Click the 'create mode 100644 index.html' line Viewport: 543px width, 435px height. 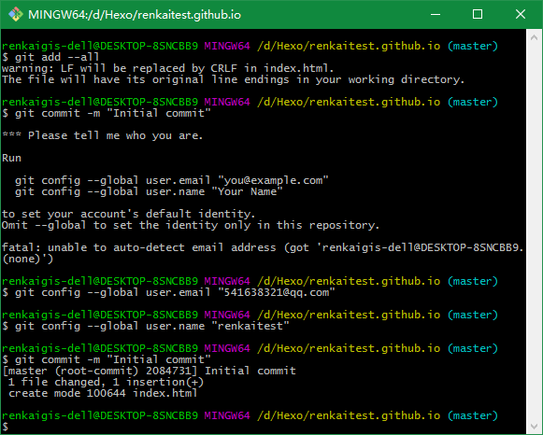pyautogui.click(x=103, y=393)
